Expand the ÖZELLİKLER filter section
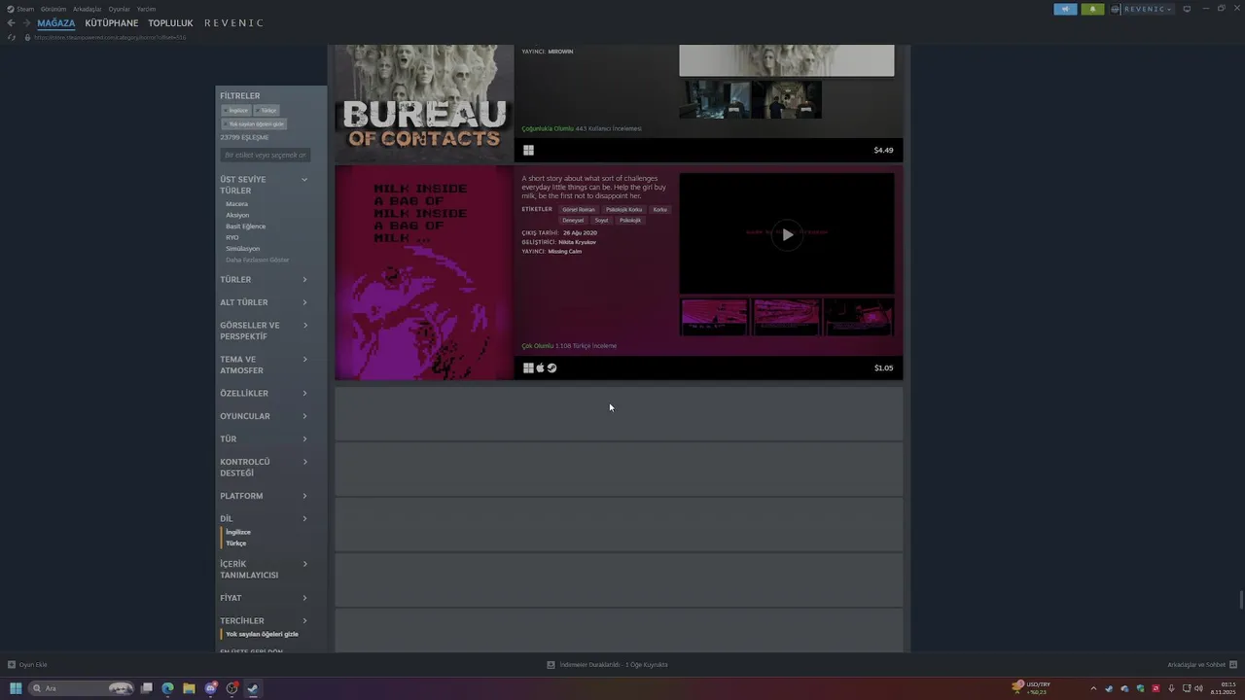This screenshot has height=700, width=1245. (264, 394)
